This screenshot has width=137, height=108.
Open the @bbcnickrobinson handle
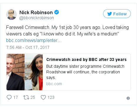point(37,18)
